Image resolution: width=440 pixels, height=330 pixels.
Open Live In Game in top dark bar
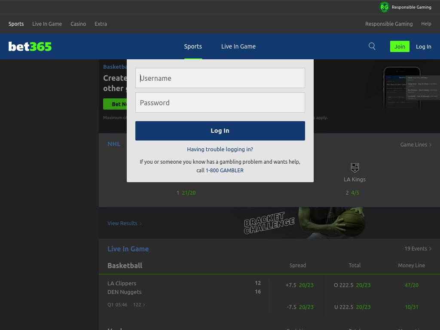pyautogui.click(x=47, y=24)
